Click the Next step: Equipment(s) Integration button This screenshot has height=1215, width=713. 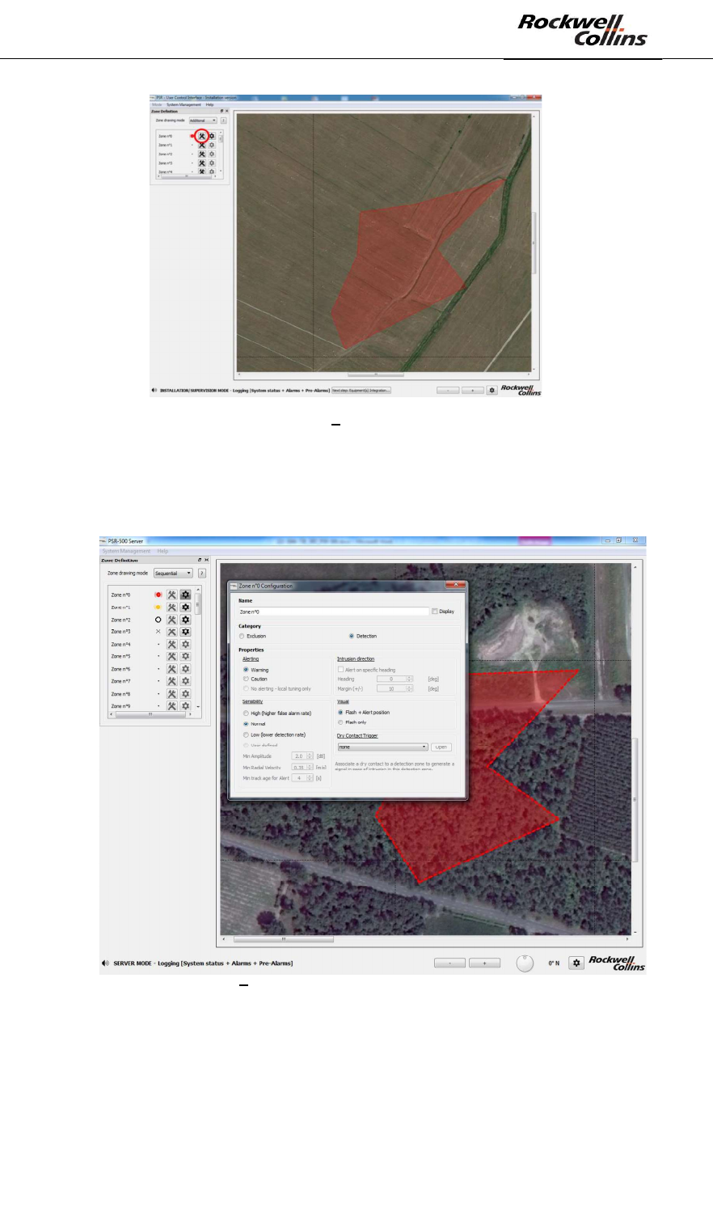click(x=361, y=390)
